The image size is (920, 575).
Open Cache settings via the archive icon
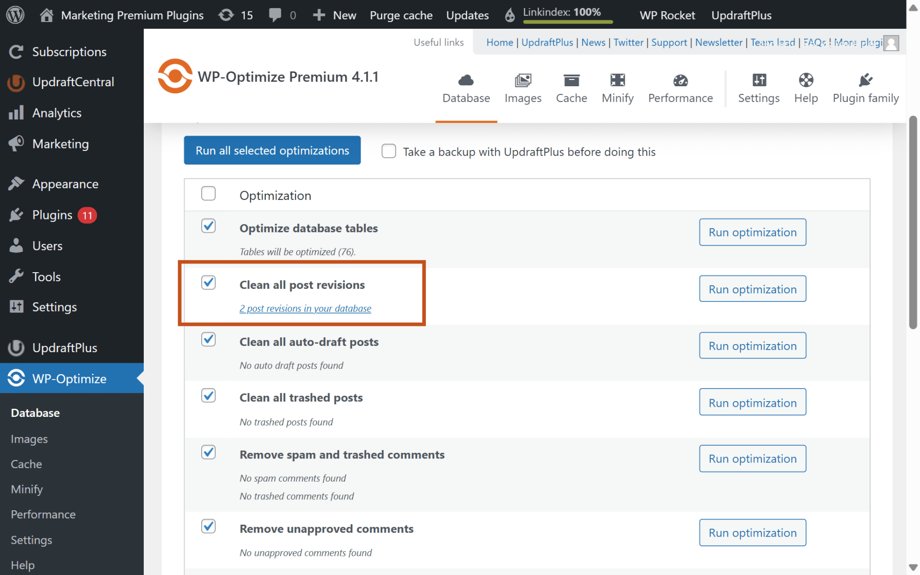[571, 80]
